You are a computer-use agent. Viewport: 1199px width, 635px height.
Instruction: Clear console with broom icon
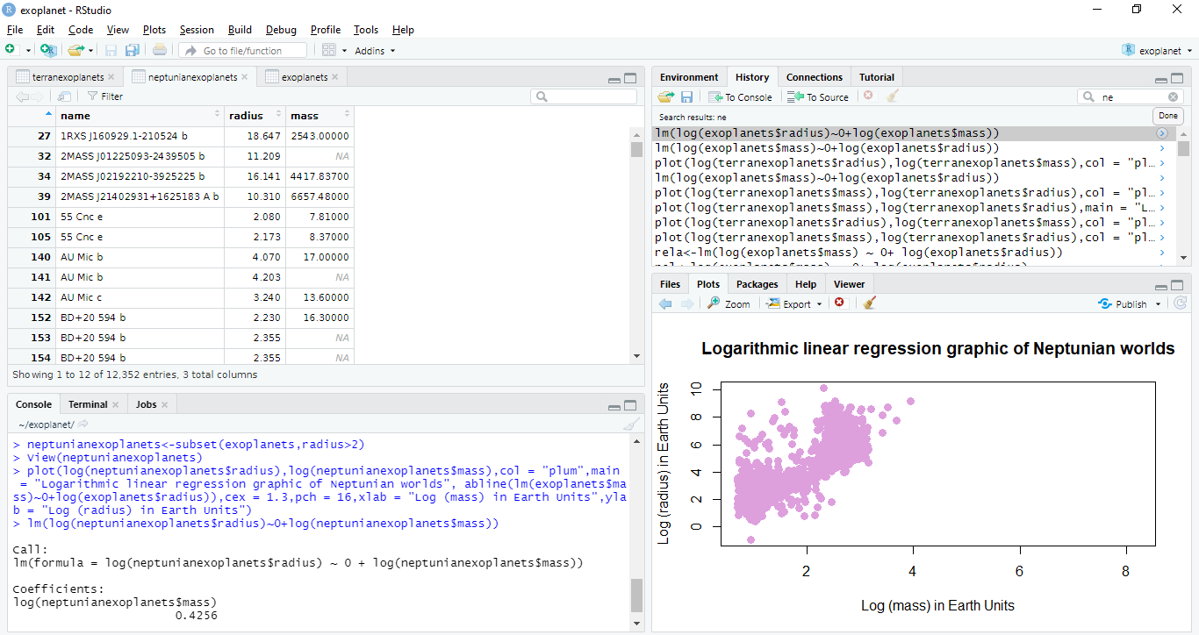631,425
